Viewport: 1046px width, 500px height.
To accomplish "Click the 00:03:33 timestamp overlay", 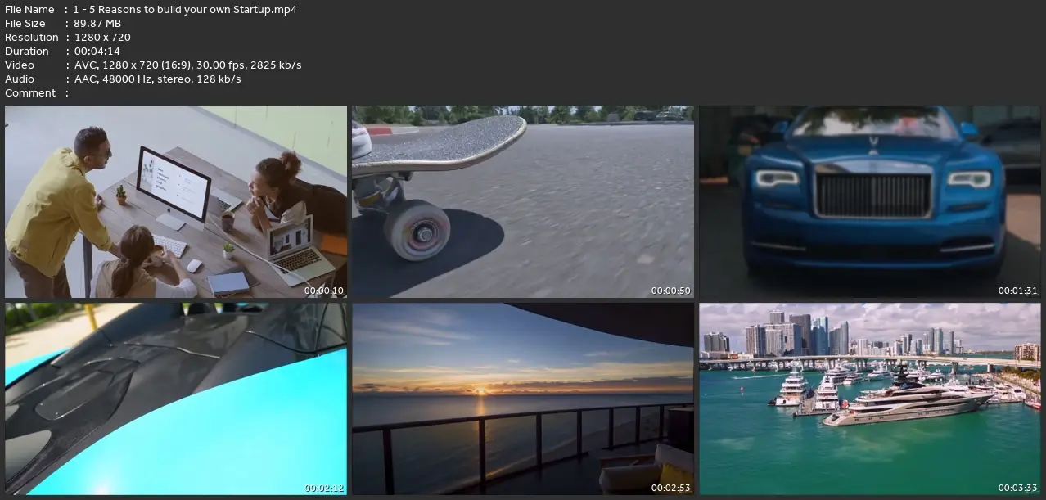I will (x=1018, y=488).
